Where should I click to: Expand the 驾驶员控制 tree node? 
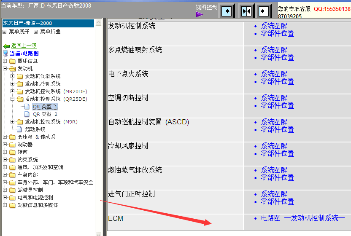[5, 190]
